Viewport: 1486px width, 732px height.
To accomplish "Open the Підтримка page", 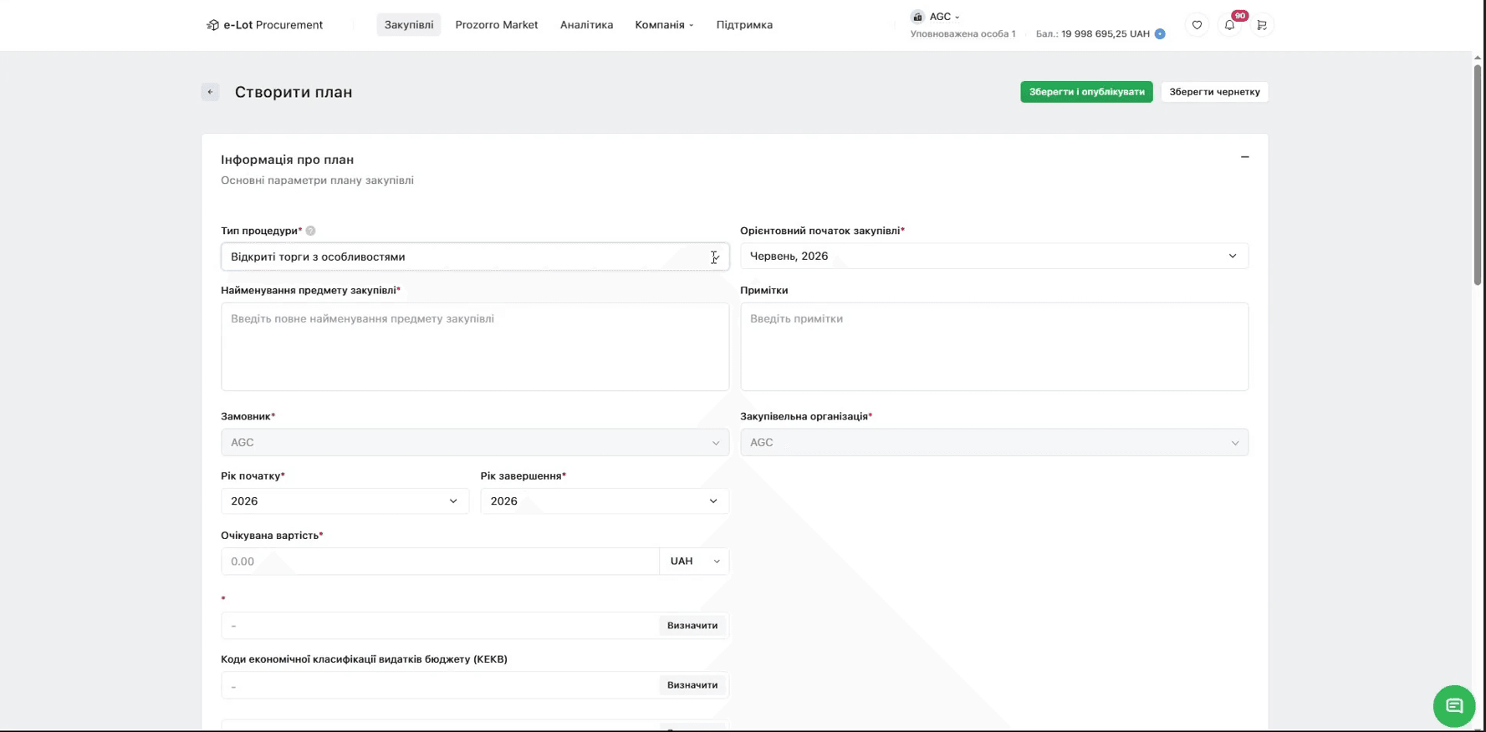I will 744,25.
